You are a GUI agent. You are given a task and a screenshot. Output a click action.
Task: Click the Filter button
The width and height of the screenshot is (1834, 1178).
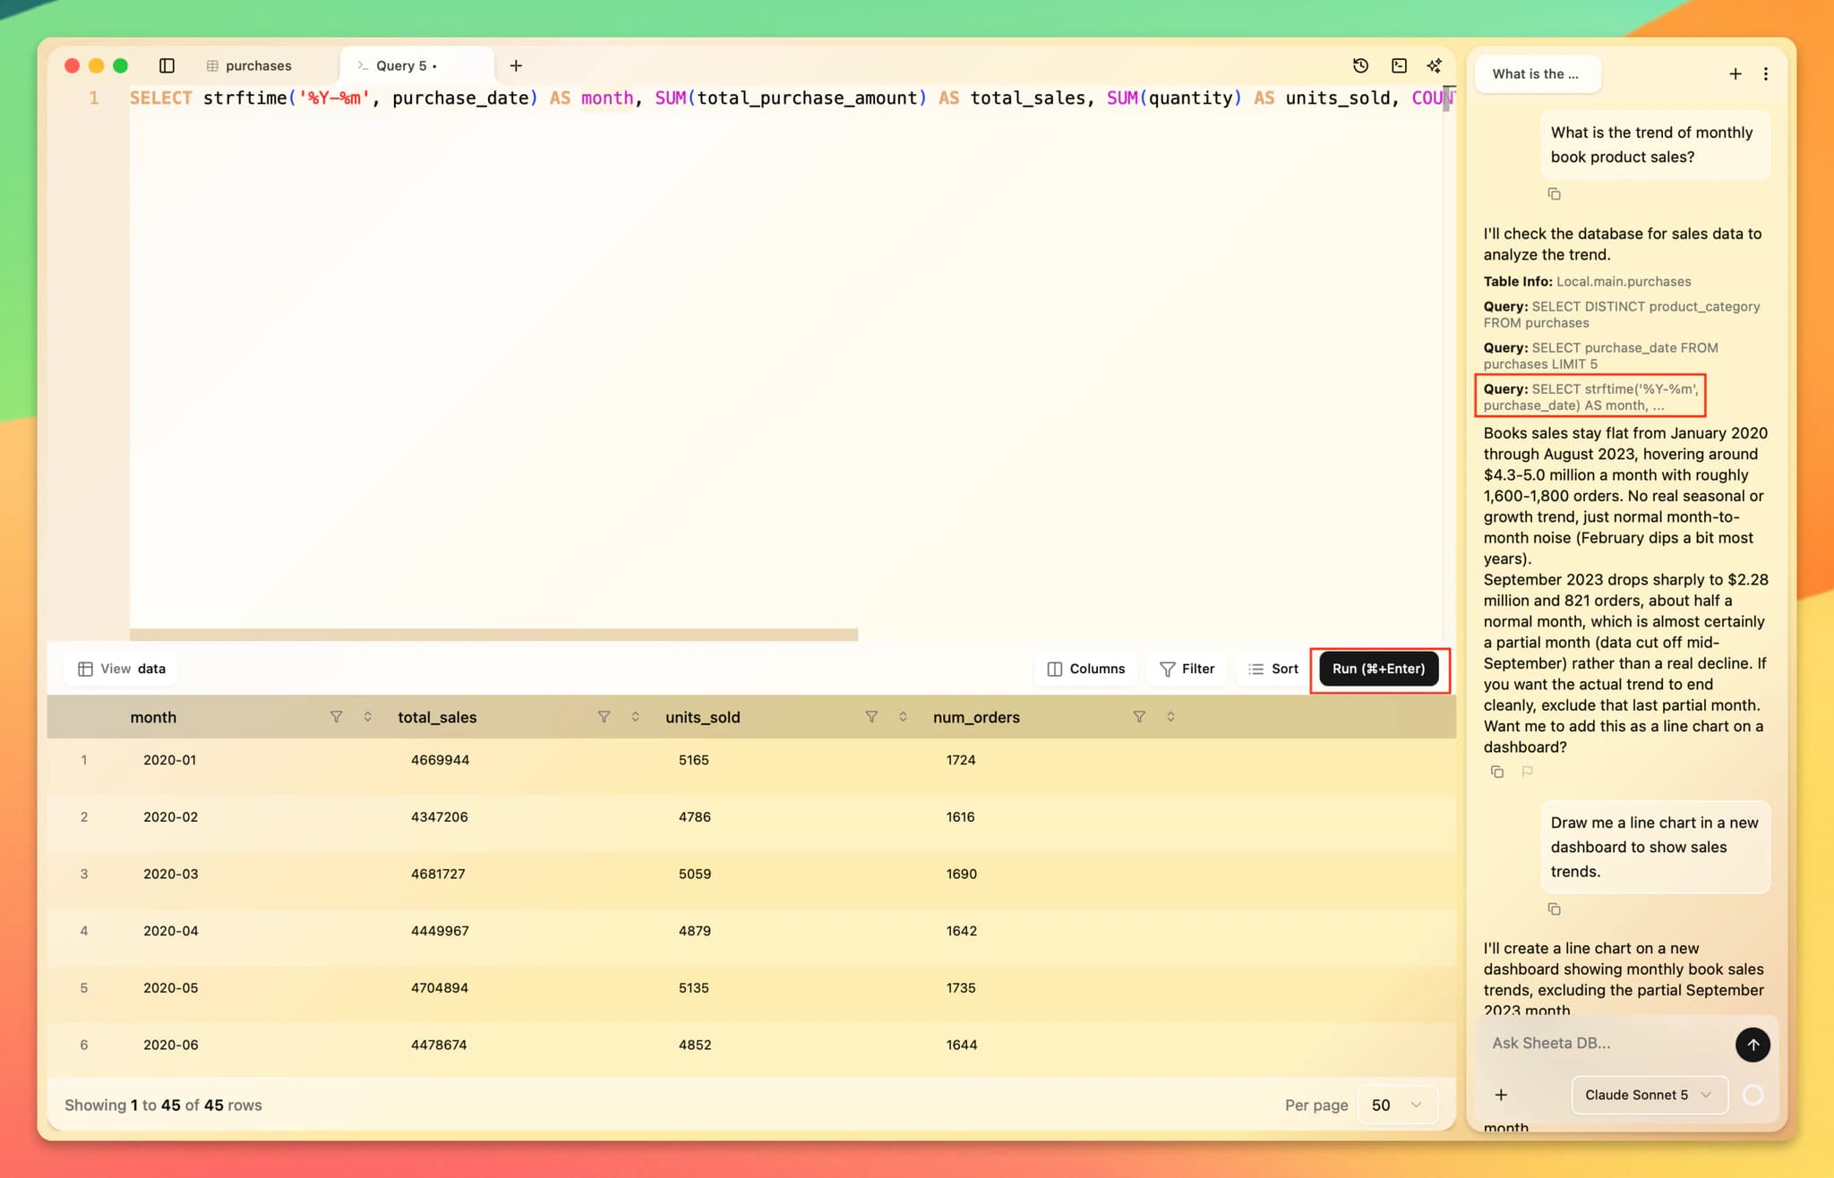click(x=1187, y=669)
